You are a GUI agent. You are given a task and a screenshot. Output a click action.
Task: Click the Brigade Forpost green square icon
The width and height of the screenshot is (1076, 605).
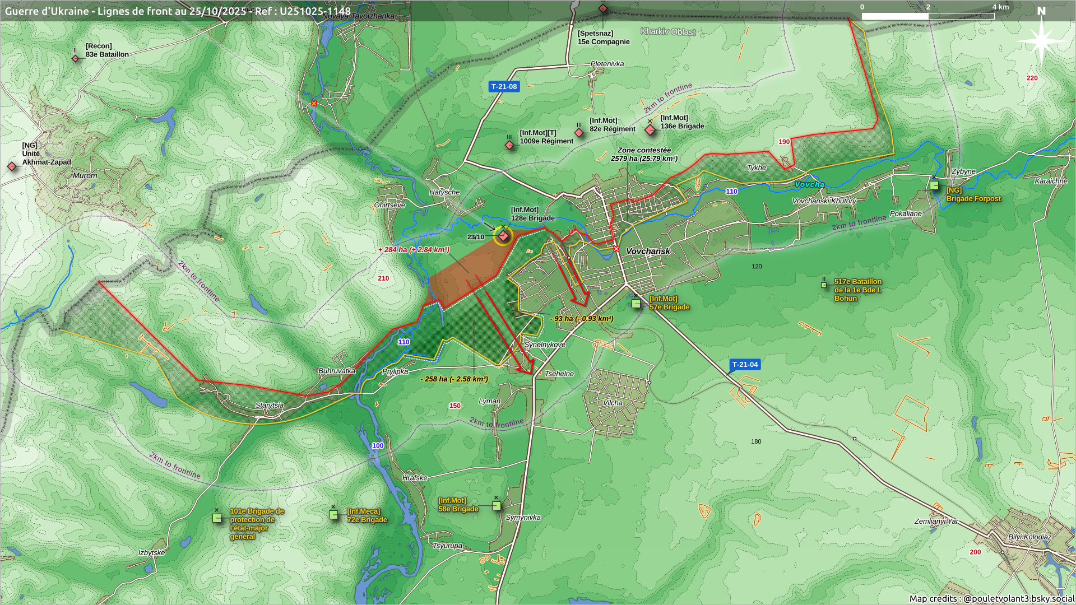pyautogui.click(x=934, y=185)
